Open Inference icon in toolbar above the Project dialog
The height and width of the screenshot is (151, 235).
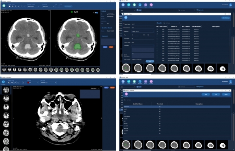coord(134,5)
